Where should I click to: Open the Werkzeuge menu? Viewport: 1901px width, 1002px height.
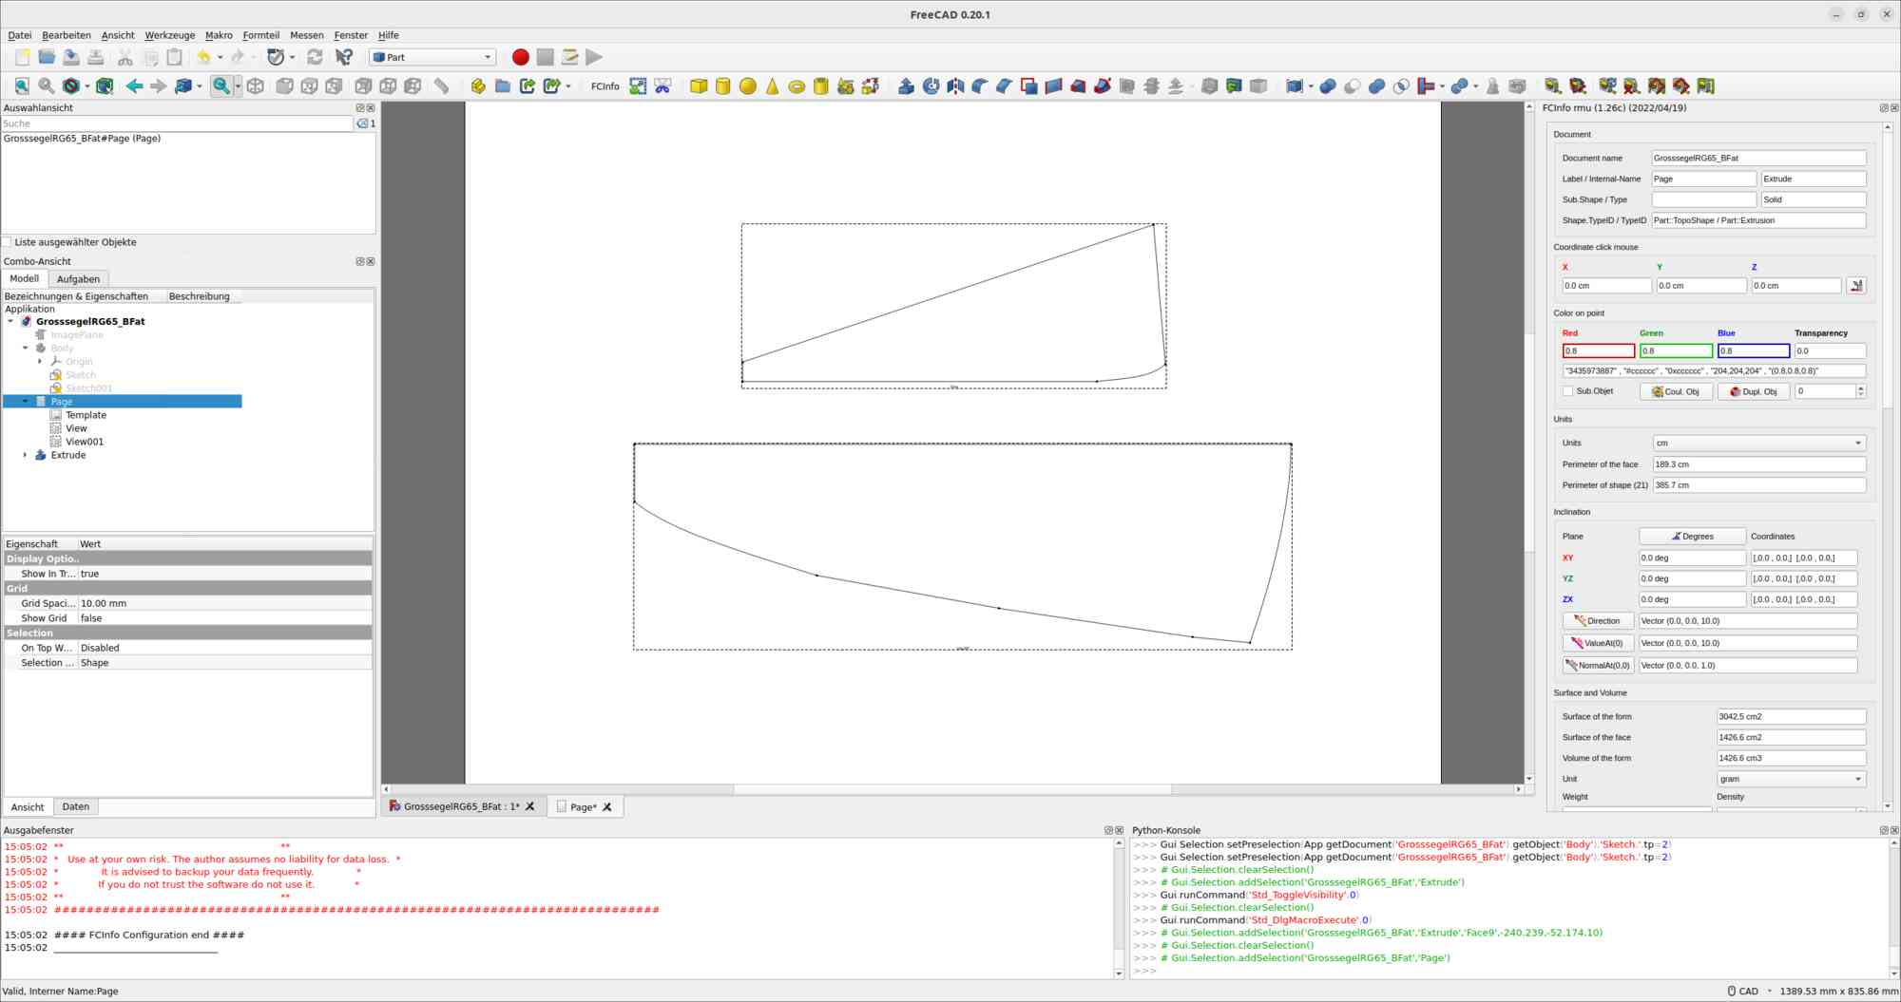169,35
